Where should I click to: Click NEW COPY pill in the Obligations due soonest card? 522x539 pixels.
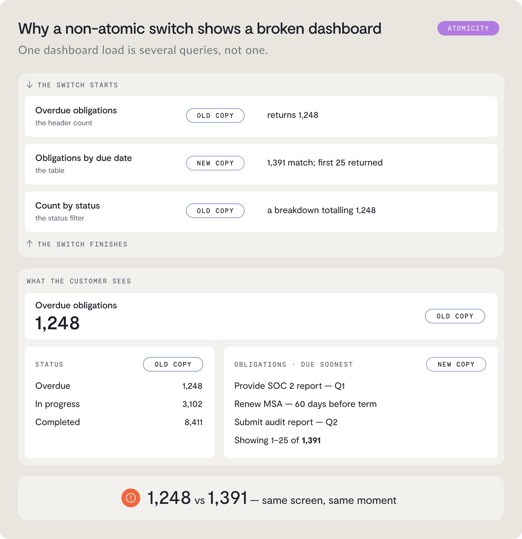coord(456,364)
